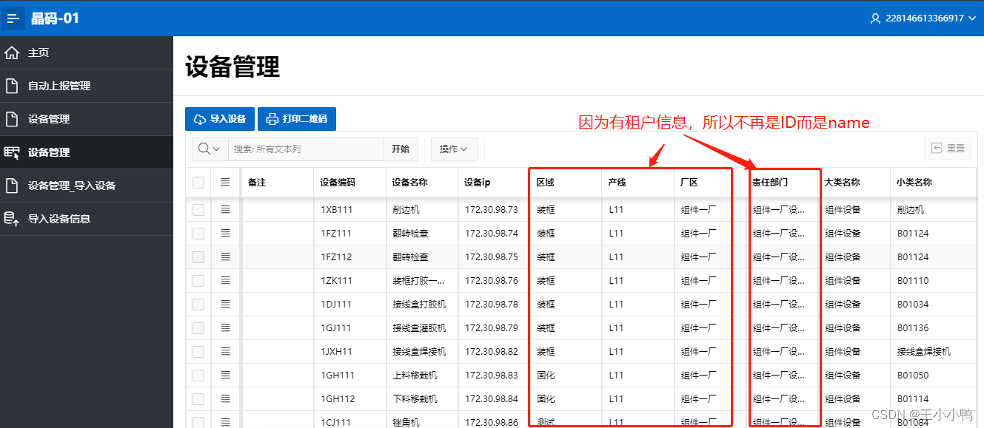Open user account menu 228146613366917
984x428 pixels.
tap(923, 18)
